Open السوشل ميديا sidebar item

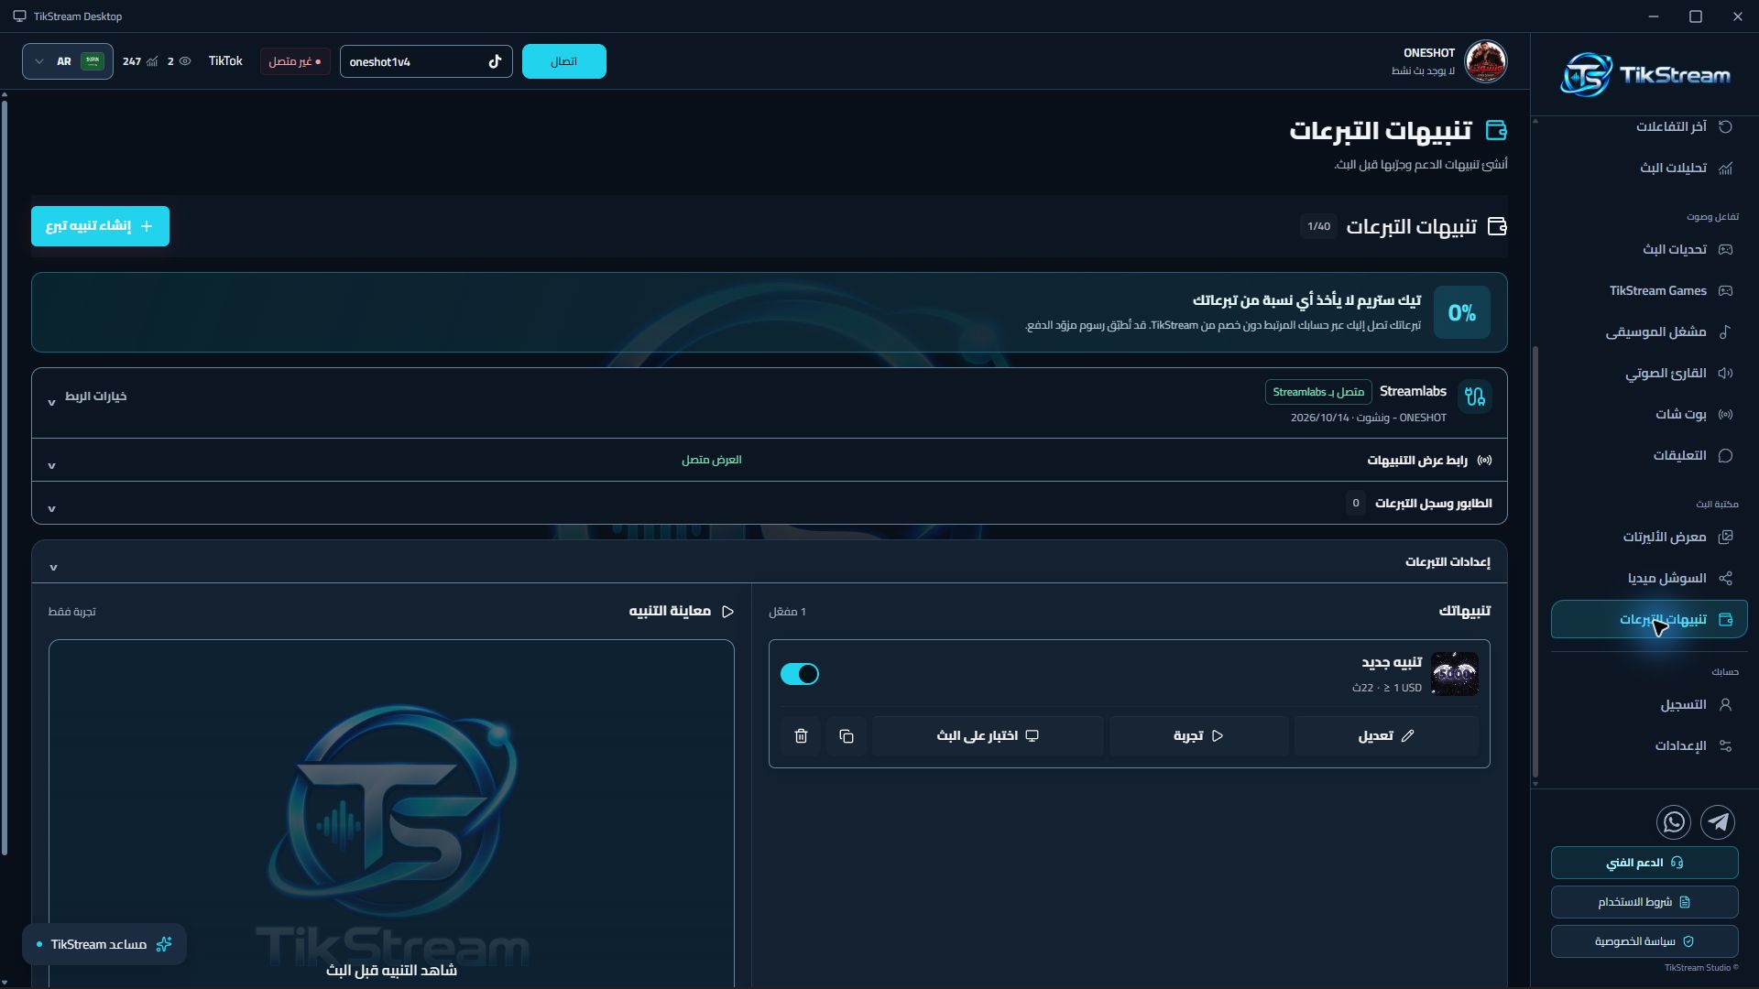pyautogui.click(x=1649, y=578)
